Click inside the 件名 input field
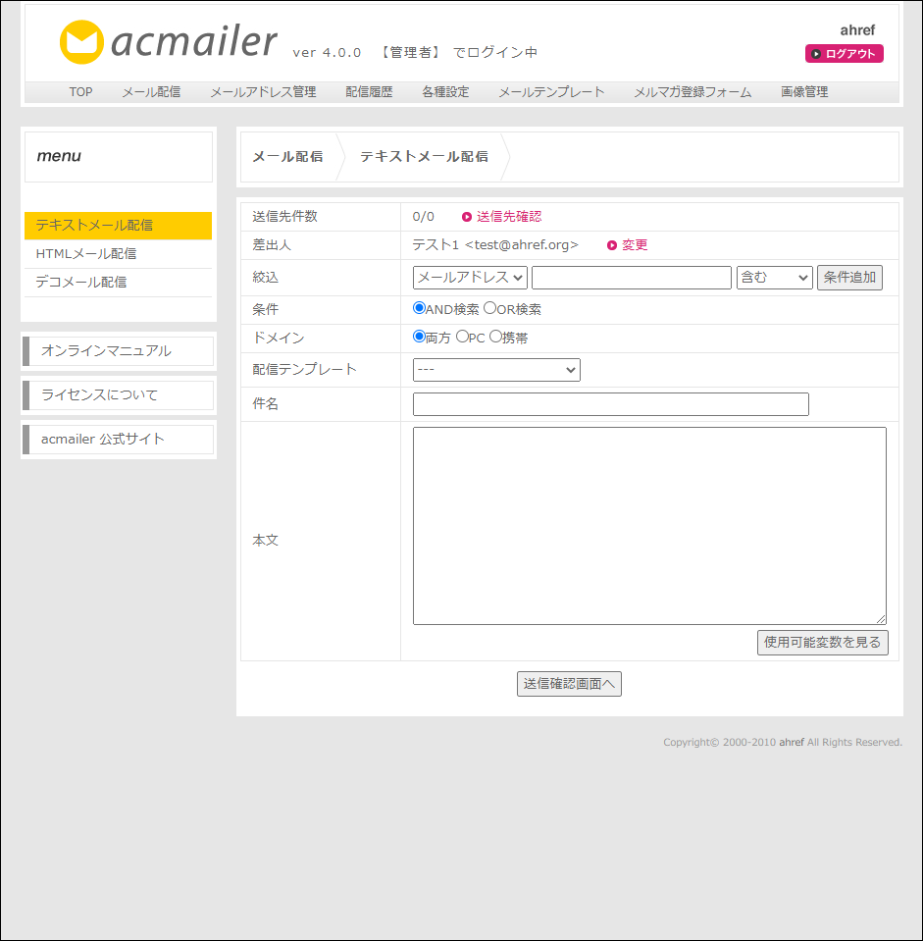Screen dimensions: 923x941 pyautogui.click(x=610, y=403)
